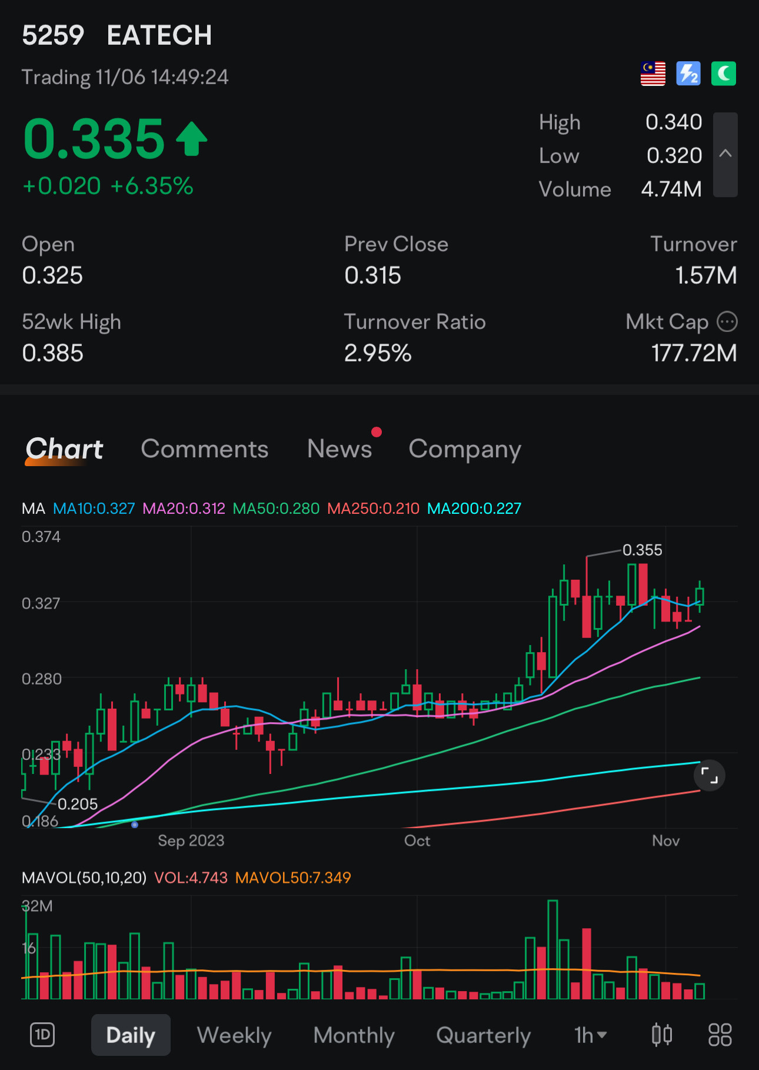
Task: Select the Daily chart timeframe
Action: coord(131,1035)
